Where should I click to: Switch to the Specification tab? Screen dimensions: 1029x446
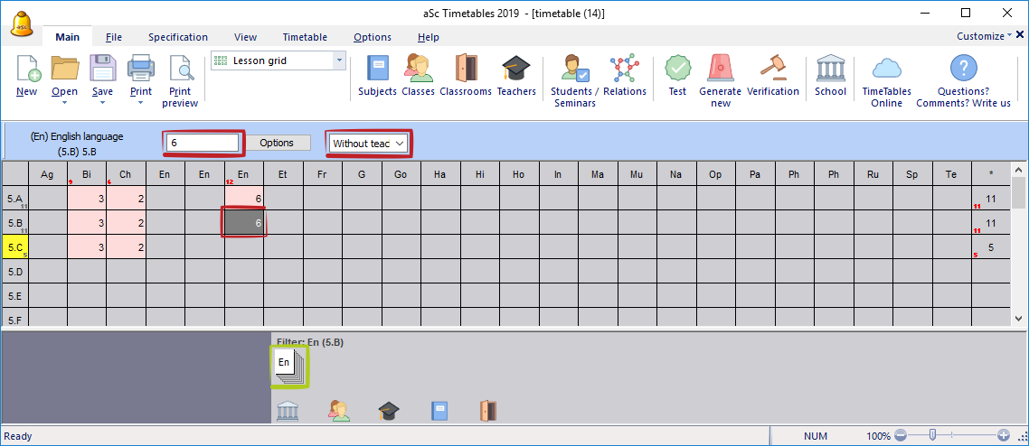point(177,37)
